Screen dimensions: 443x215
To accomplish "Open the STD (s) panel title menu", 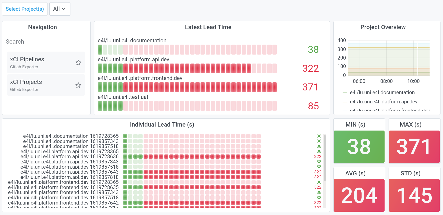I will click(411, 173).
